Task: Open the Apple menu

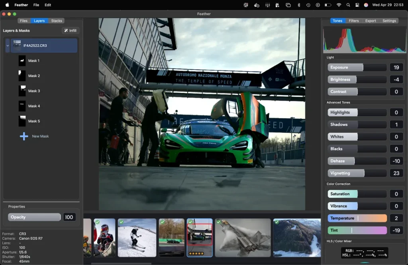Action: (x=7, y=5)
